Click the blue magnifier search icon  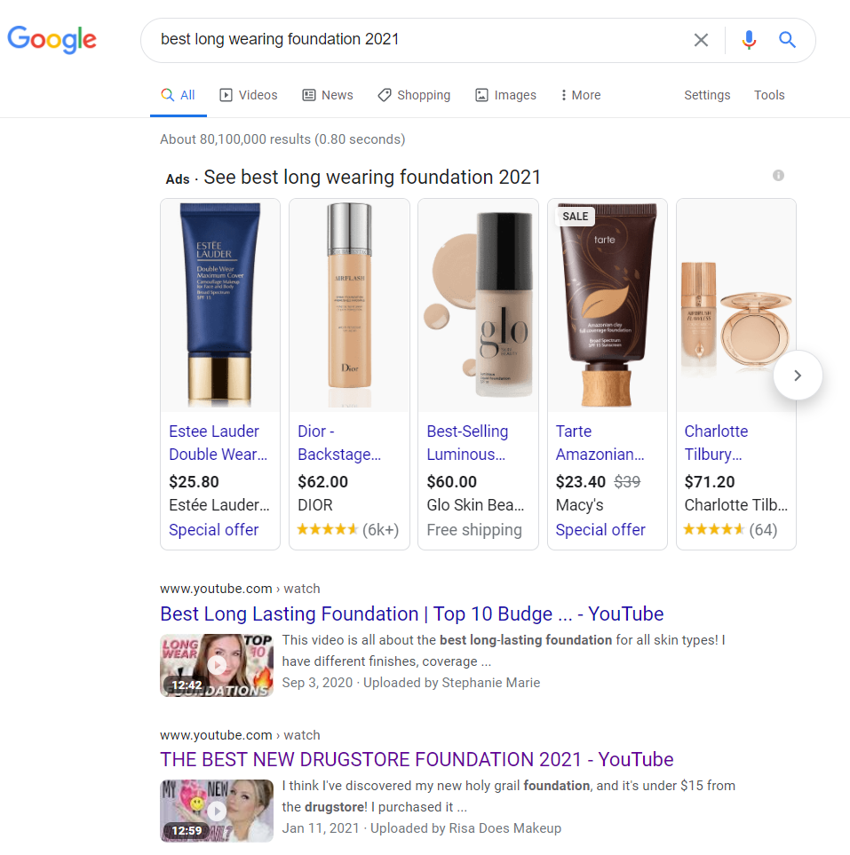787,40
